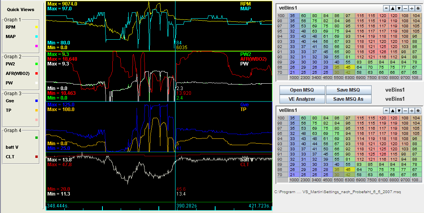424x213 pixels.
Task: Click the yellow RPM color swatch
Action: coord(37,27)
